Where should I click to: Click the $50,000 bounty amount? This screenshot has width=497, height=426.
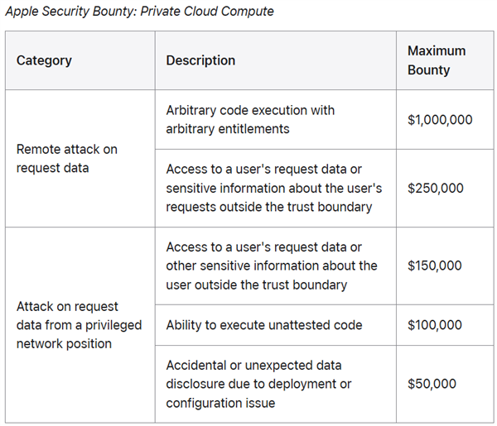[432, 384]
